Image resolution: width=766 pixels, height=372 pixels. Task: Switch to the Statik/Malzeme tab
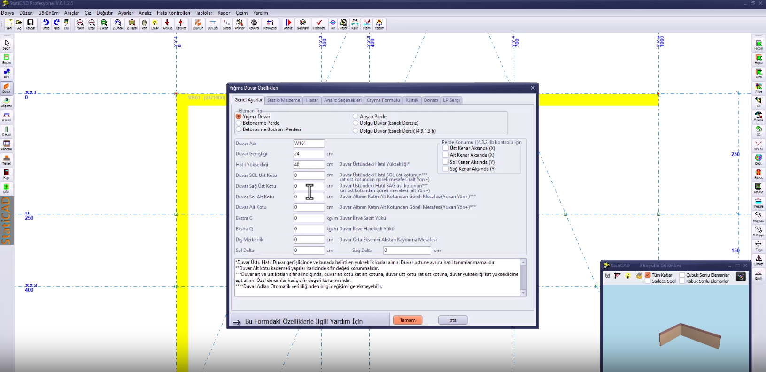pos(284,100)
